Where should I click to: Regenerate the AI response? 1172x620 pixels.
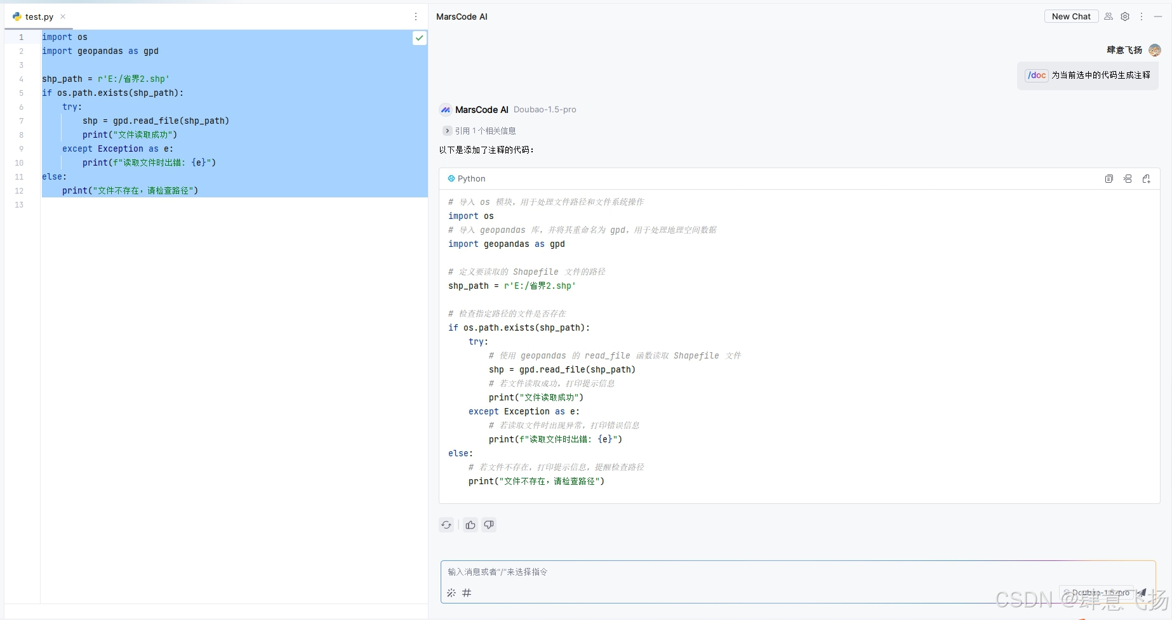446,525
